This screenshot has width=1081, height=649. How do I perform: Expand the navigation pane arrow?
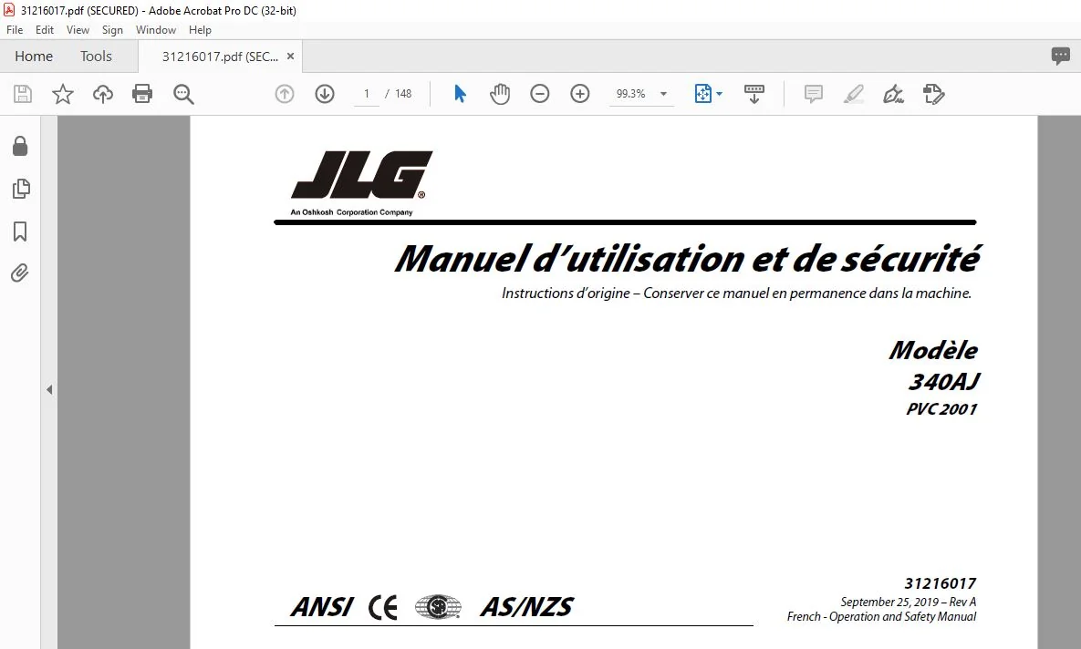[x=49, y=390]
